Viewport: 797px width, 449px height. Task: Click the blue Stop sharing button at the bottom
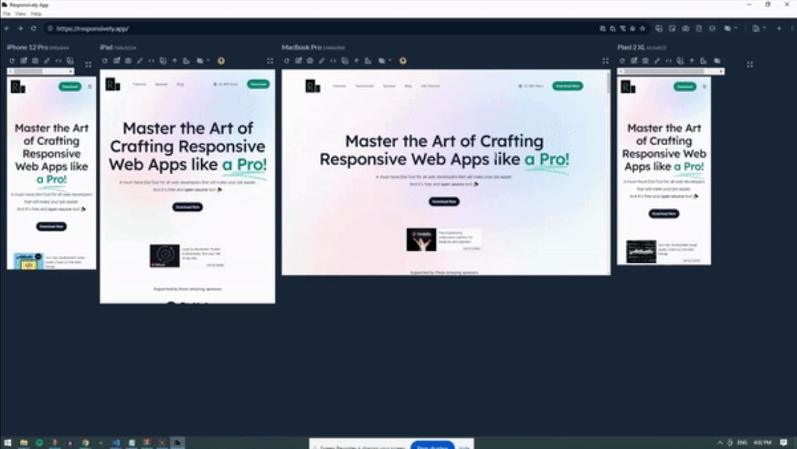click(433, 445)
